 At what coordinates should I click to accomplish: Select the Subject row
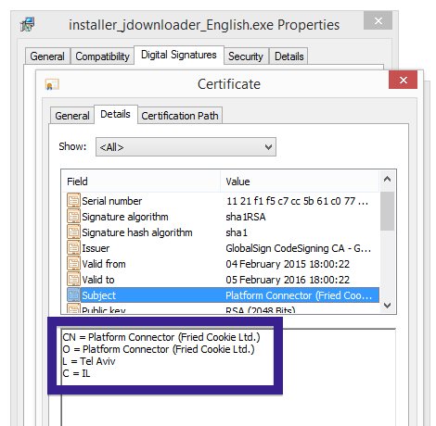point(223,295)
